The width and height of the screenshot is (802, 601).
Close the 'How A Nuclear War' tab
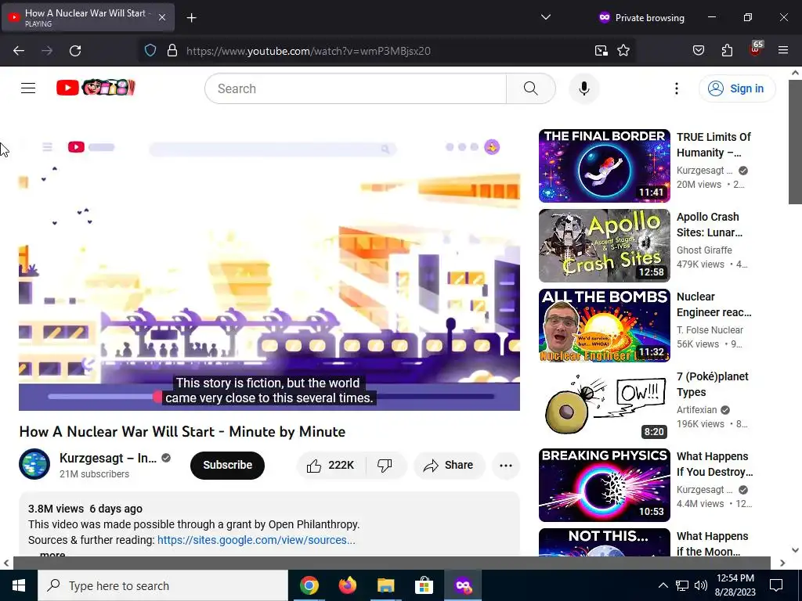[x=161, y=17]
